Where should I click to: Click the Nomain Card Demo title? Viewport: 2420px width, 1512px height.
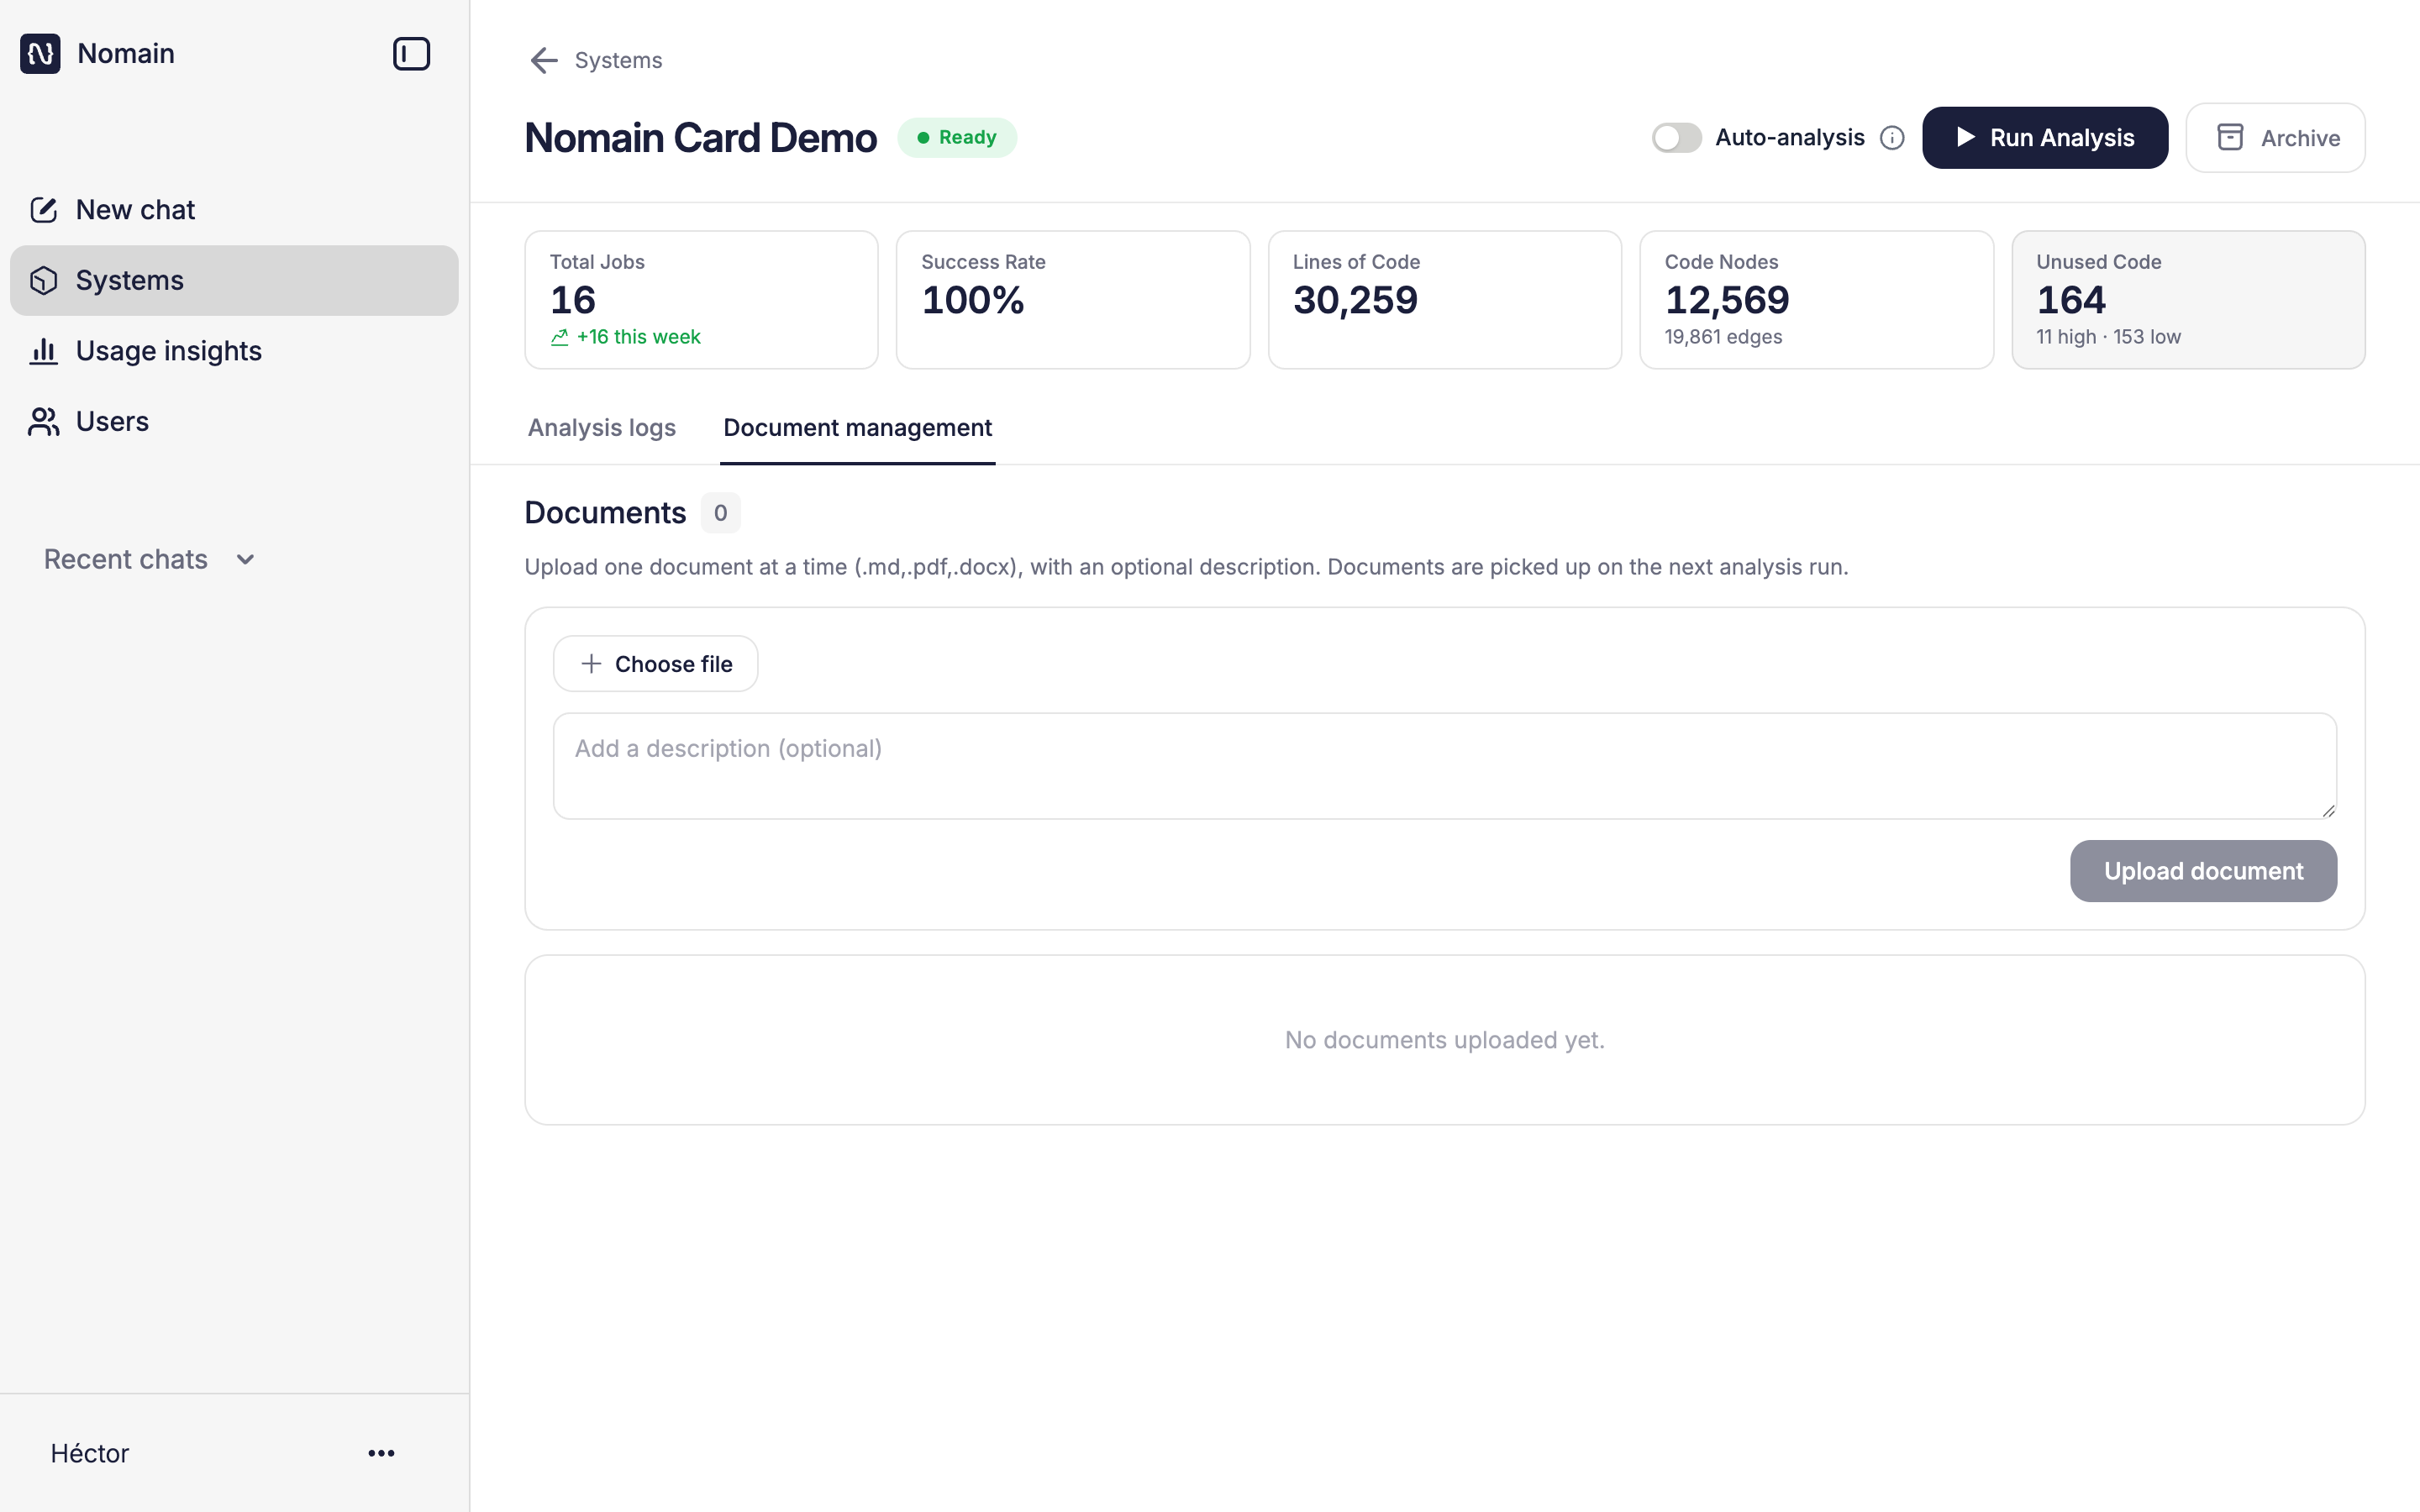(701, 138)
